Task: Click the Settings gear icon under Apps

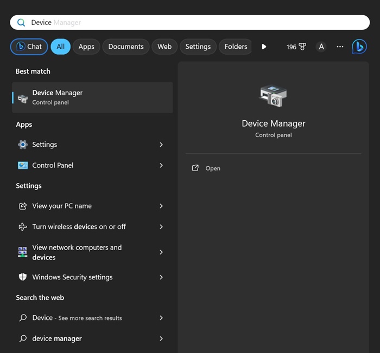Action: pyautogui.click(x=23, y=145)
